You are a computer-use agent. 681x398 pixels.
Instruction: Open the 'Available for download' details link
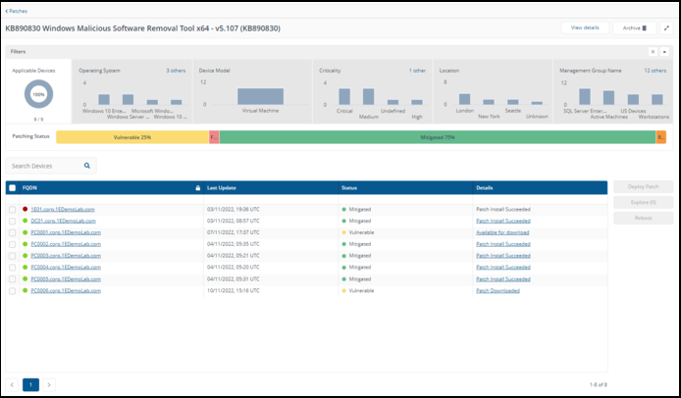(503, 232)
